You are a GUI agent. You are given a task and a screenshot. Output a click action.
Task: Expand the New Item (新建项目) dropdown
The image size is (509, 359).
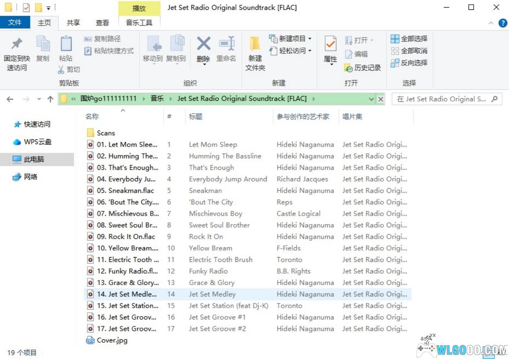[310, 39]
